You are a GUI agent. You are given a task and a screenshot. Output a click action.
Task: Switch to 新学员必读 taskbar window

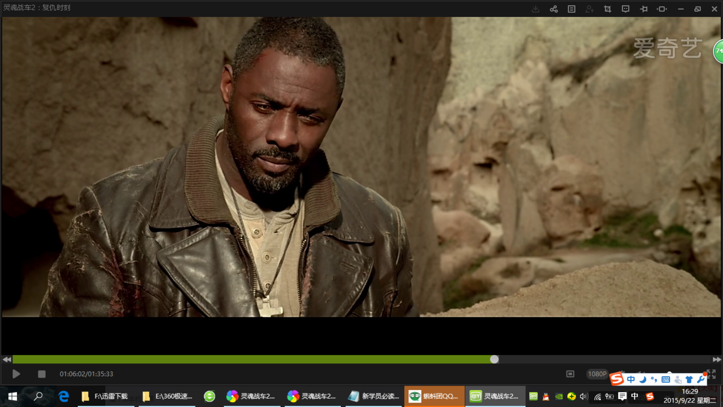click(x=374, y=396)
